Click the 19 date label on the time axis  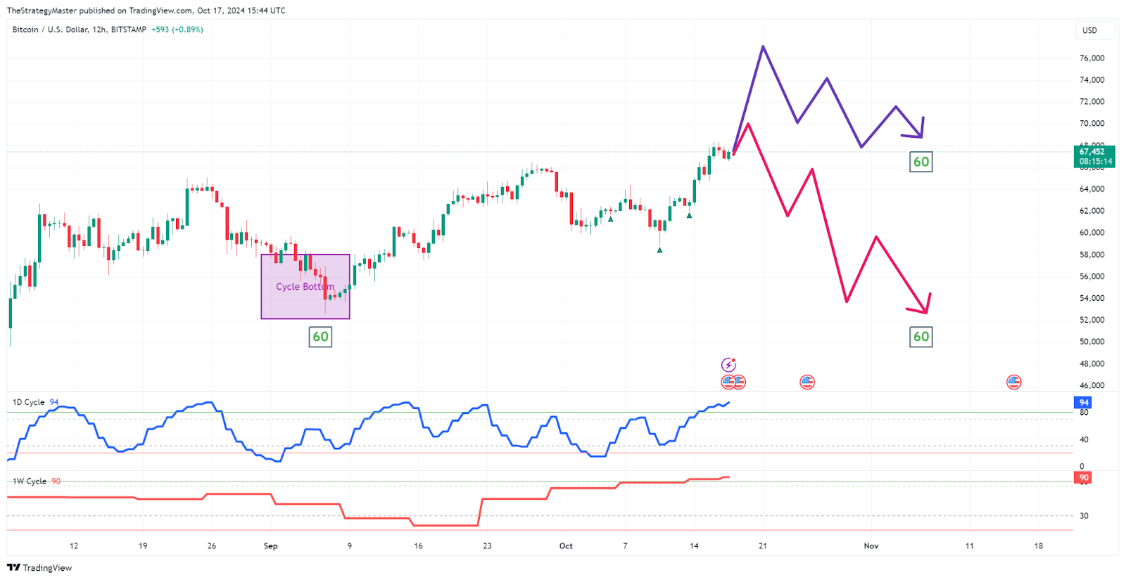pyautogui.click(x=143, y=546)
